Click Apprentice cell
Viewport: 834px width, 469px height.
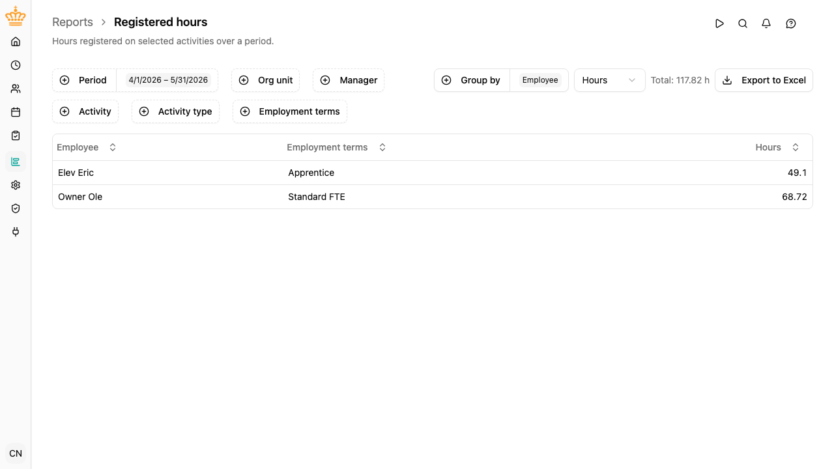311,173
